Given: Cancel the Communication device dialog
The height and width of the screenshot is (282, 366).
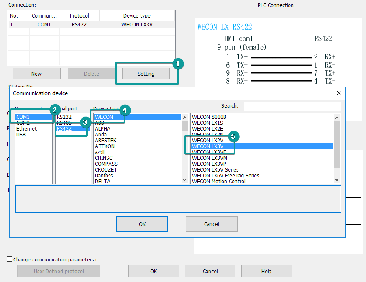Looking at the screenshot, I should pyautogui.click(x=211, y=224).
